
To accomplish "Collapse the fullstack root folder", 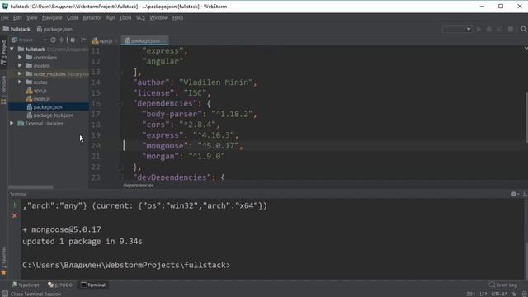I will coord(12,49).
